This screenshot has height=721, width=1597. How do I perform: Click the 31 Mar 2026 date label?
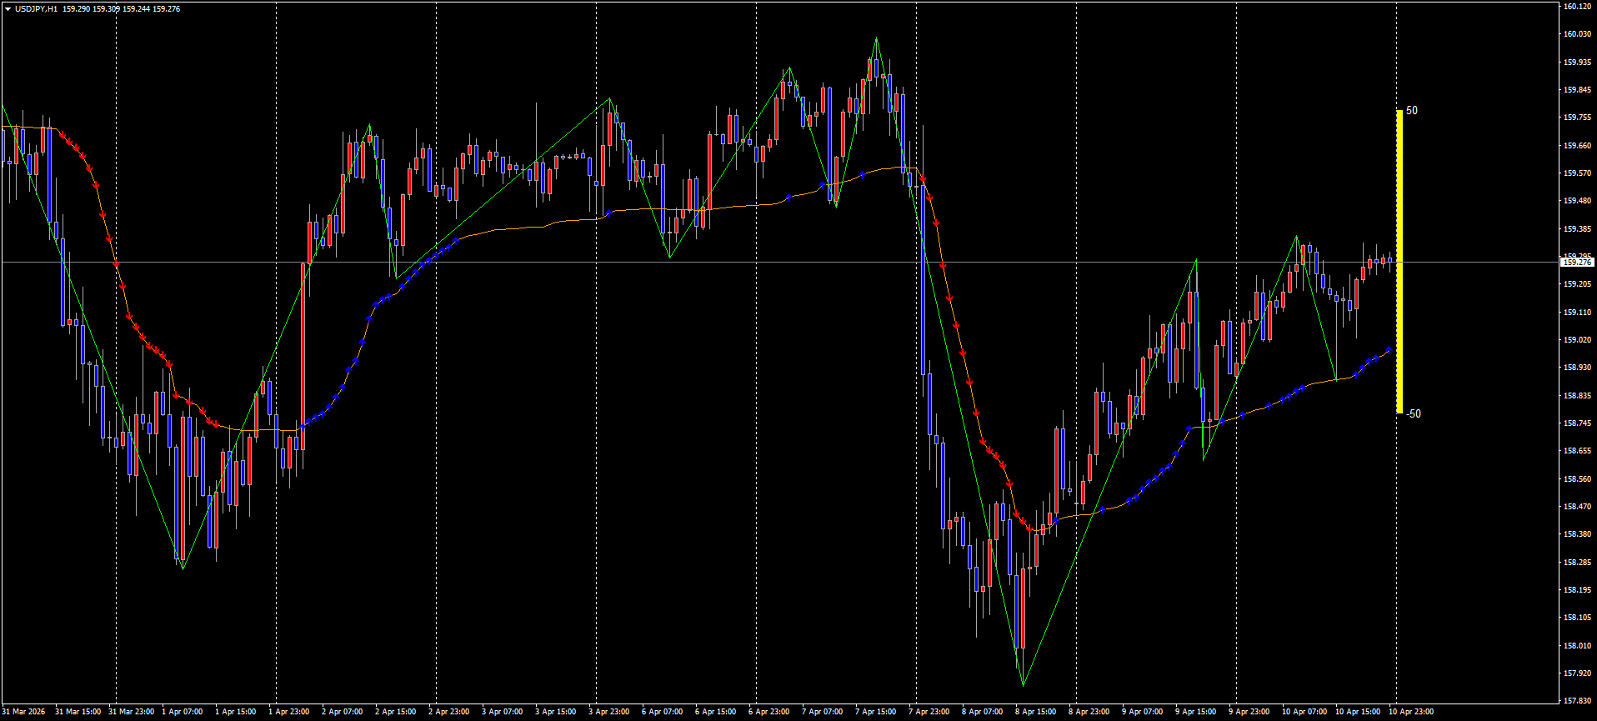[x=24, y=712]
